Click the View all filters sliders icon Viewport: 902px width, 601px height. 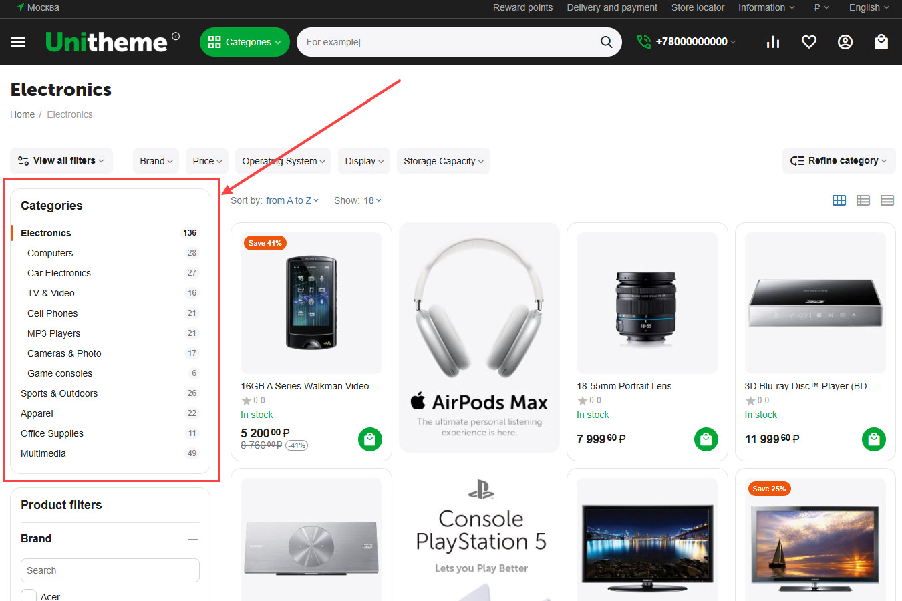[x=23, y=161]
